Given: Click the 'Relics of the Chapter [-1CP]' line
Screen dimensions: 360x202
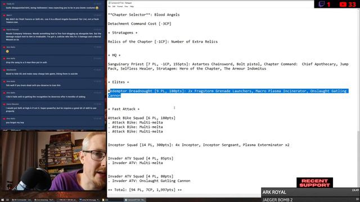Looking at the screenshot, I should [x=163, y=42].
